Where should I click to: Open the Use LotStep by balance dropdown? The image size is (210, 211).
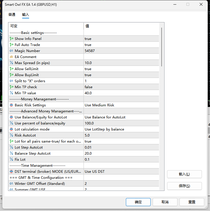[121, 129]
